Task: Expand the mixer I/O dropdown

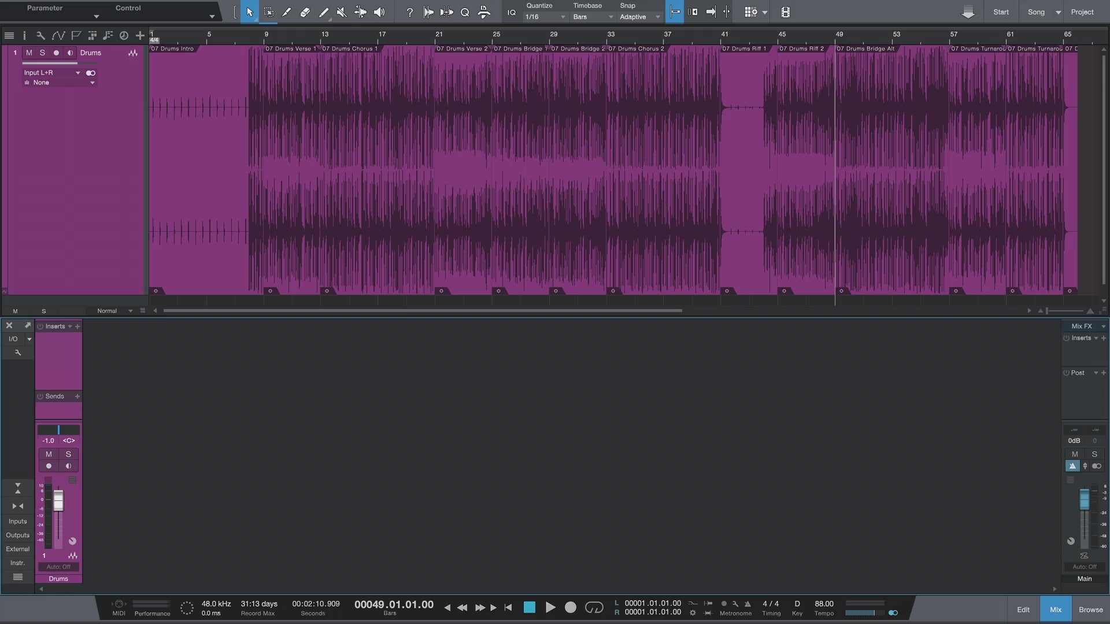Action: click(29, 339)
